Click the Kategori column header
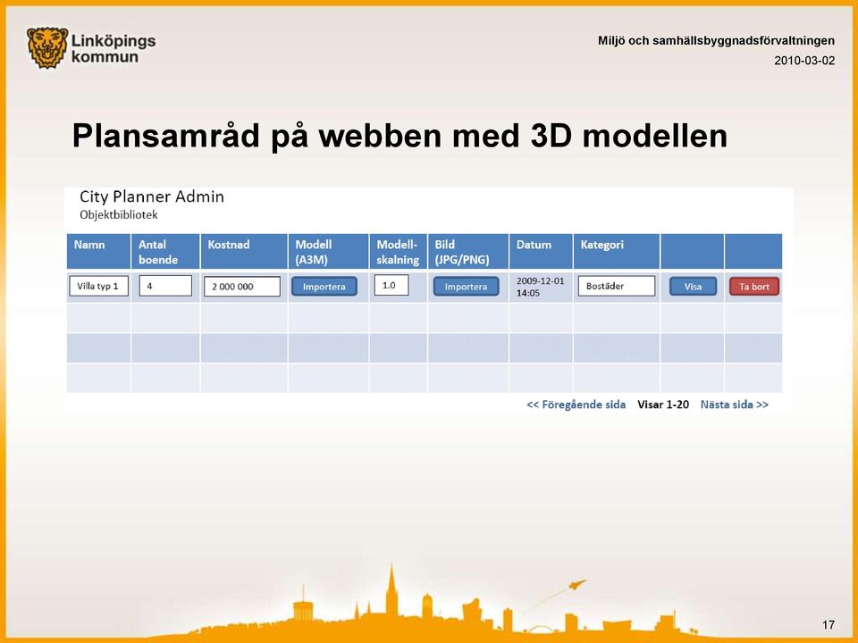 (617, 252)
